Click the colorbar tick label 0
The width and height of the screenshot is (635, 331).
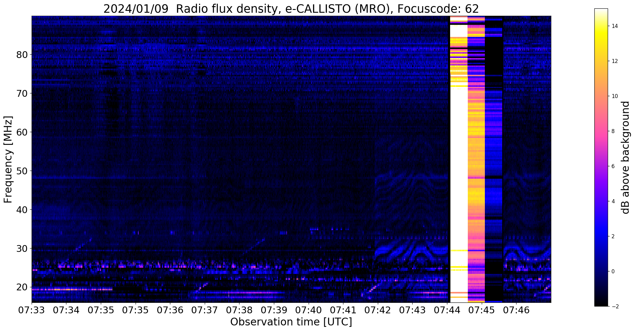[x=612, y=271]
